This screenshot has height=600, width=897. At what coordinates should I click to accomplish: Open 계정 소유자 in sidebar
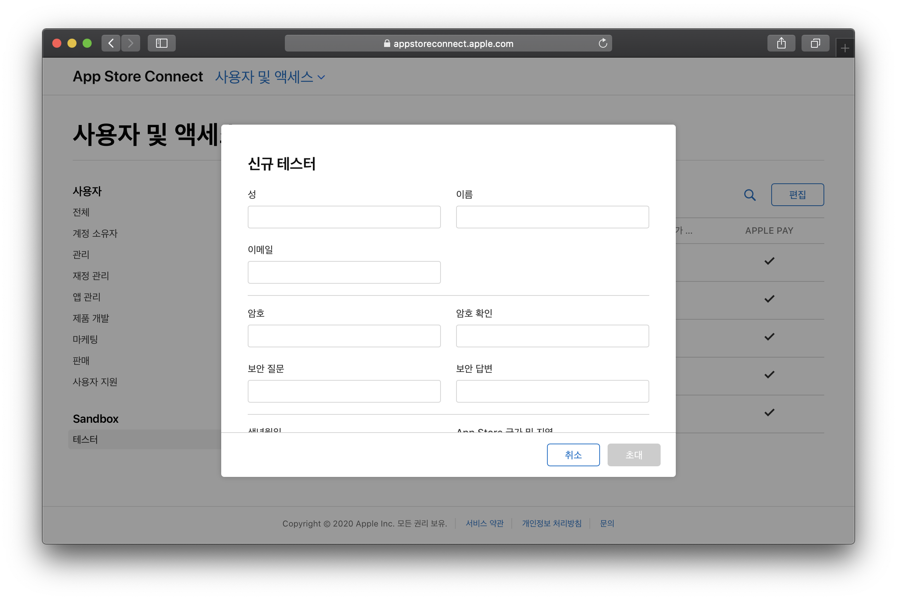coord(95,233)
